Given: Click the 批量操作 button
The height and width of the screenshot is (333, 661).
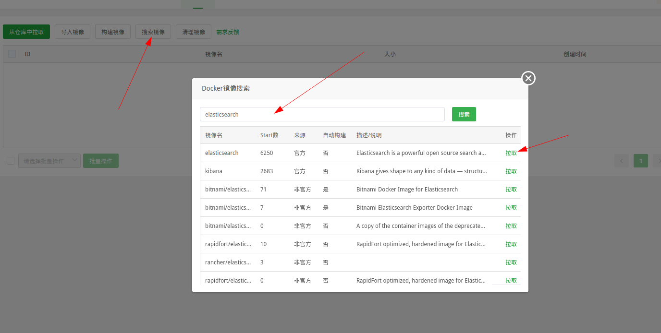Looking at the screenshot, I should (x=101, y=161).
